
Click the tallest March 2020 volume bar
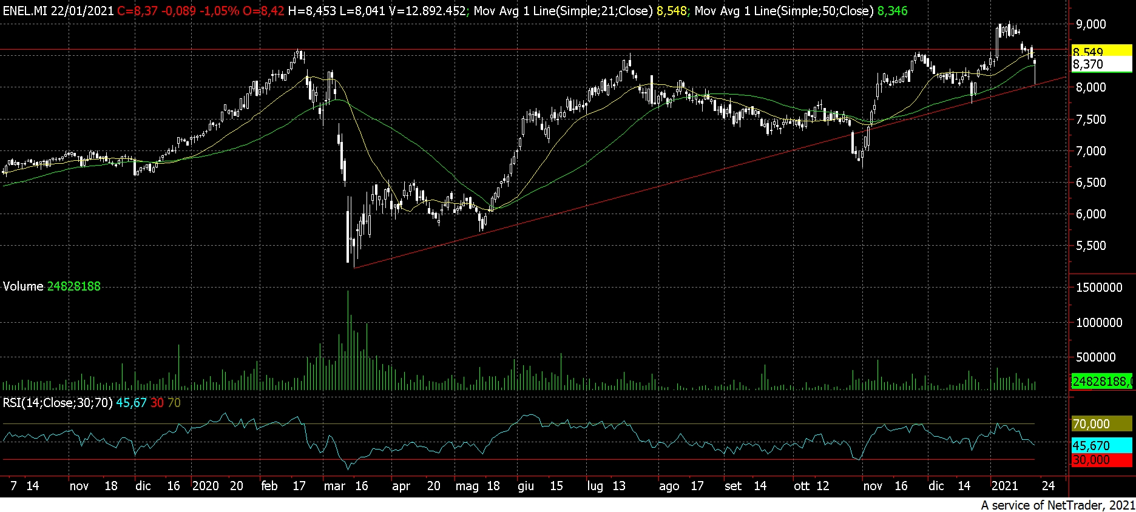[348, 340]
